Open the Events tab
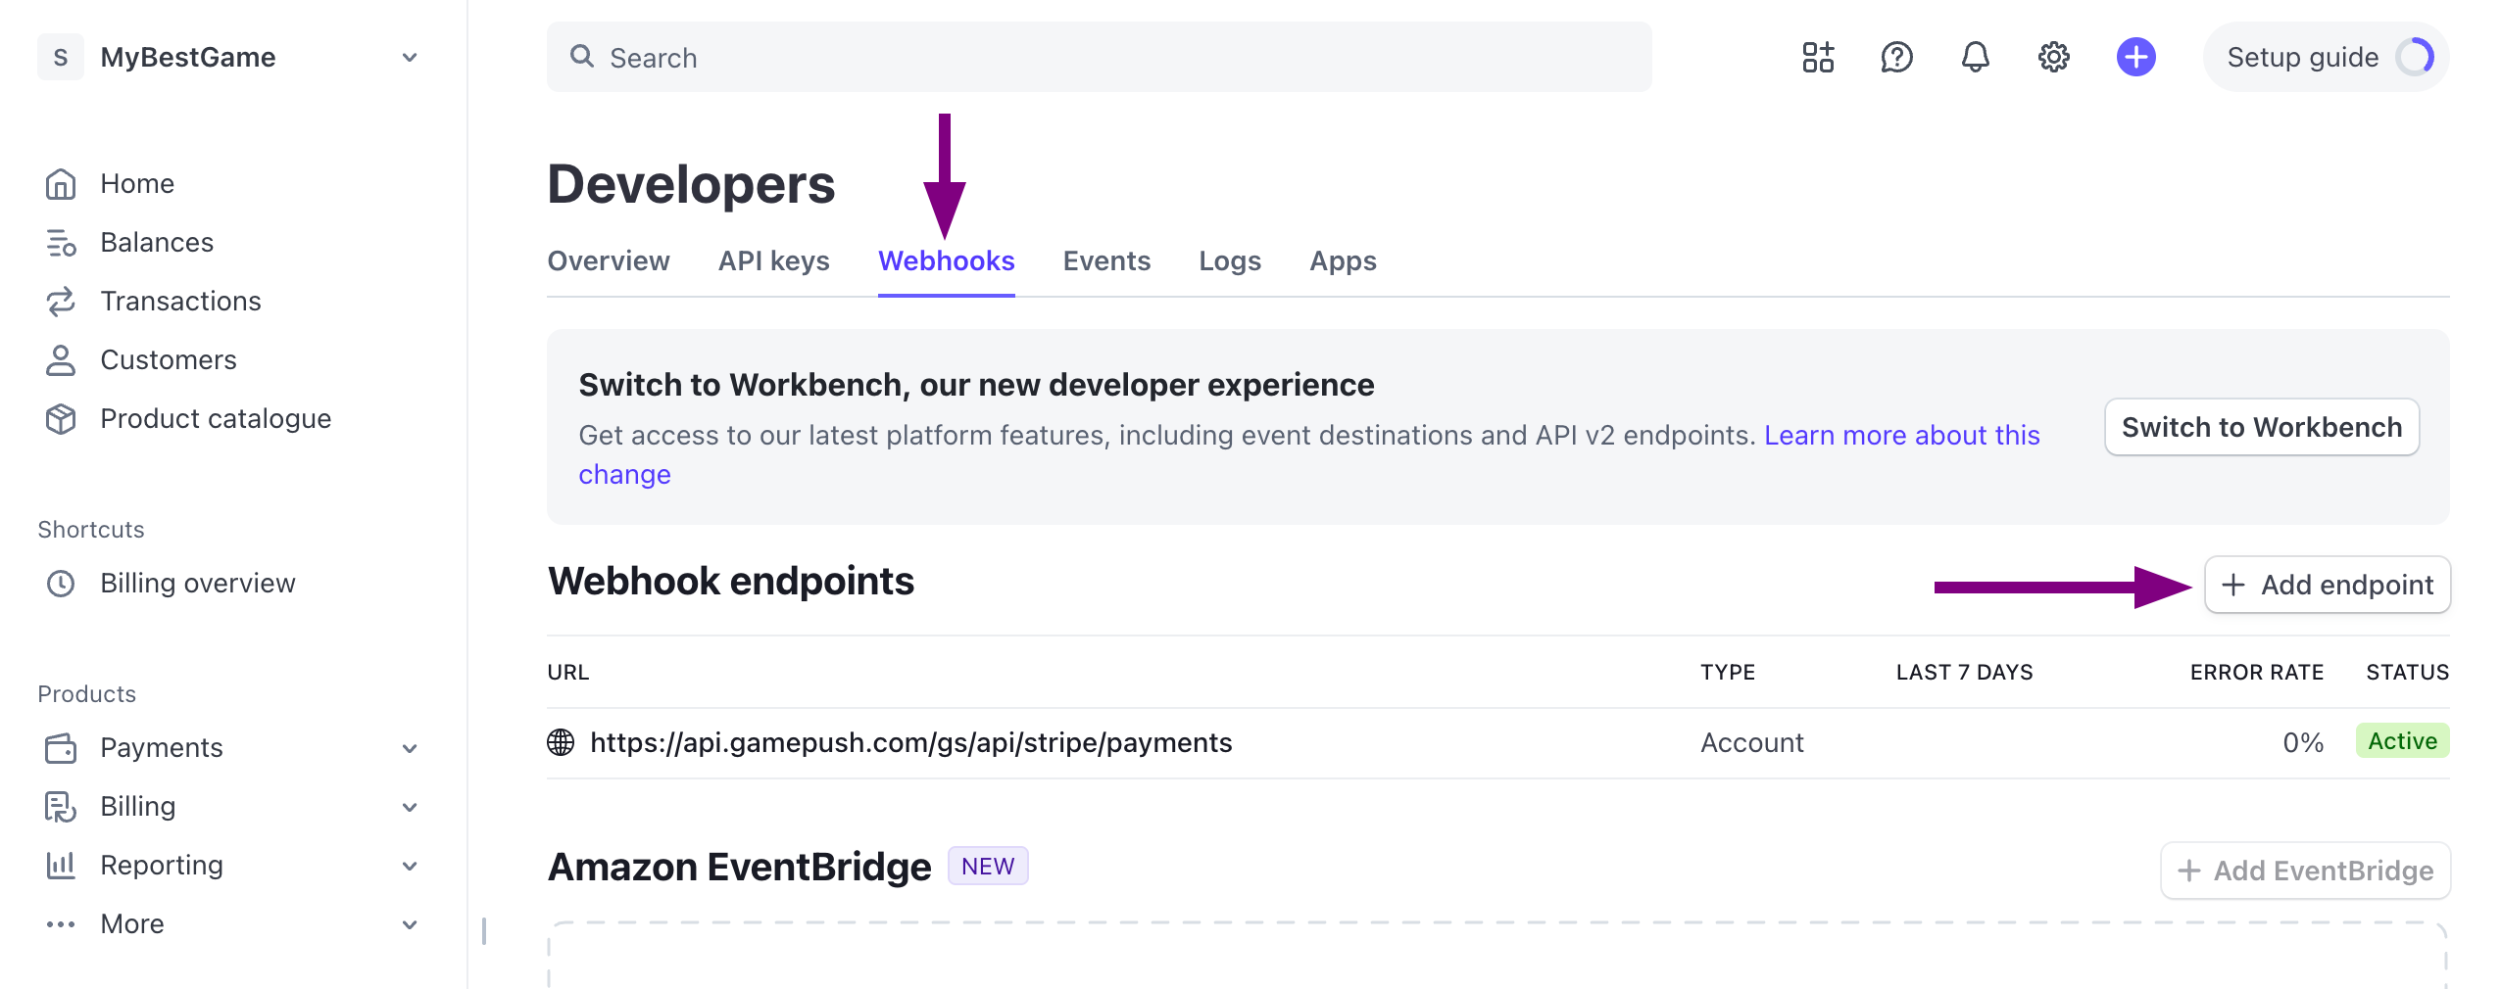The height and width of the screenshot is (989, 2501). 1106,260
